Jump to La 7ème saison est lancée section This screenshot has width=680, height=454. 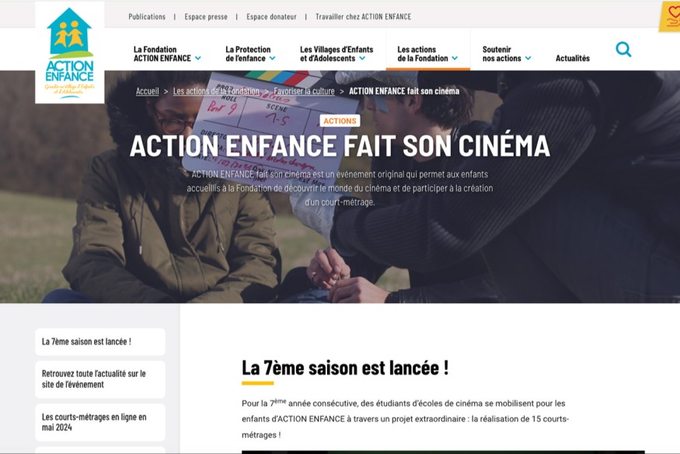[100, 342]
